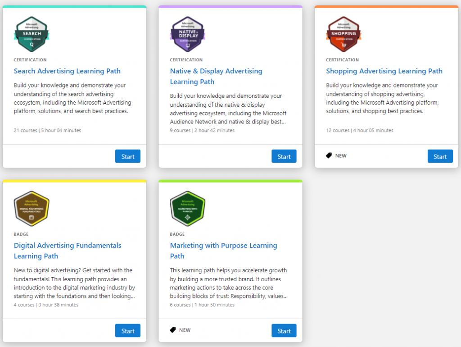Image resolution: width=461 pixels, height=347 pixels.
Task: Click the Native & Display certification badge
Action: click(187, 35)
